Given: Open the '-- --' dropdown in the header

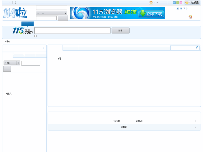Looking at the screenshot, I should 52,13.
